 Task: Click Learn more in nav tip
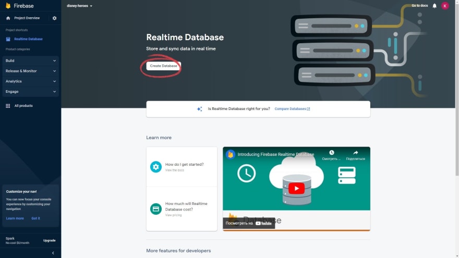(x=15, y=218)
